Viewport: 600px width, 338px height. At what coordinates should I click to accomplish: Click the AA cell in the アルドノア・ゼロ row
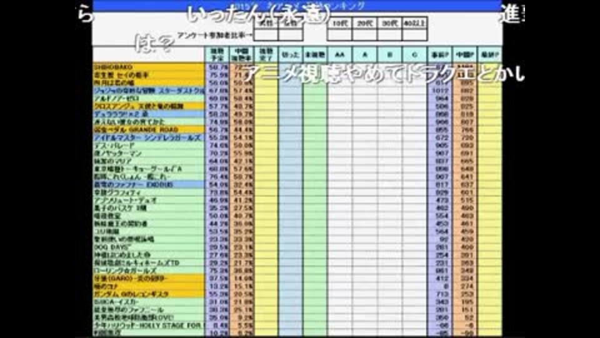pos(339,98)
